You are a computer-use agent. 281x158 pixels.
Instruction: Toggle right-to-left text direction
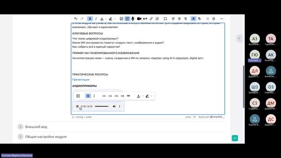(199, 18)
